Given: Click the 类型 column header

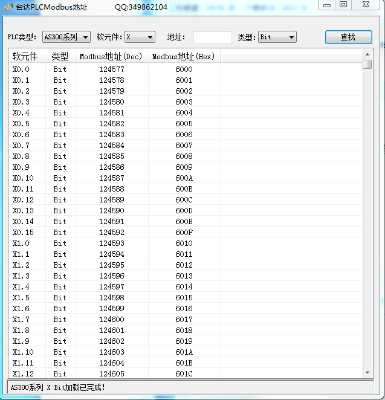Looking at the screenshot, I should click(60, 57).
